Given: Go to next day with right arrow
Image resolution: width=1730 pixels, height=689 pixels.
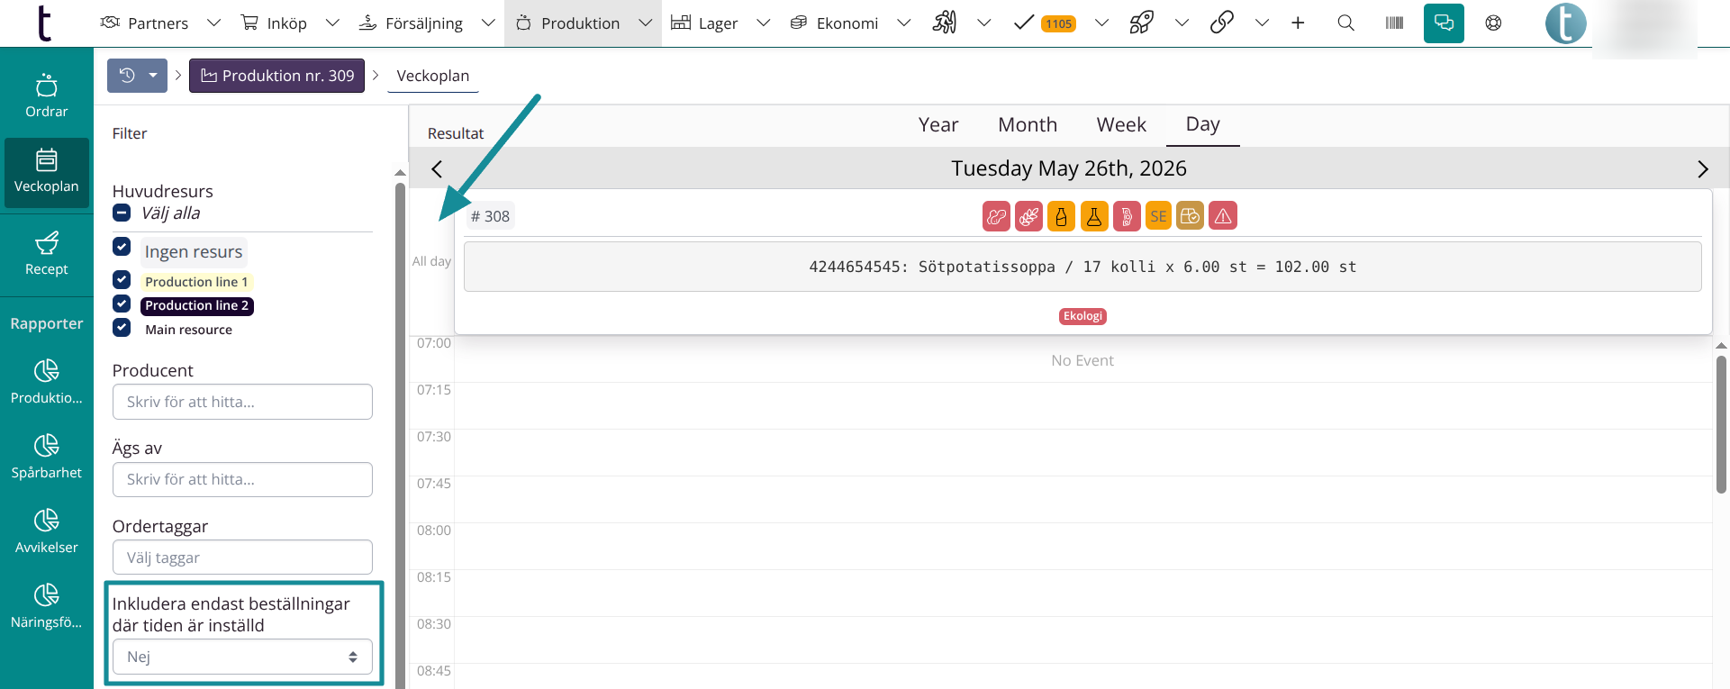Looking at the screenshot, I should [x=1702, y=168].
